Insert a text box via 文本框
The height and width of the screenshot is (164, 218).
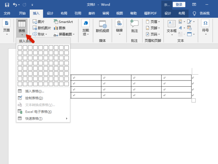pyautogui.click(x=172, y=28)
